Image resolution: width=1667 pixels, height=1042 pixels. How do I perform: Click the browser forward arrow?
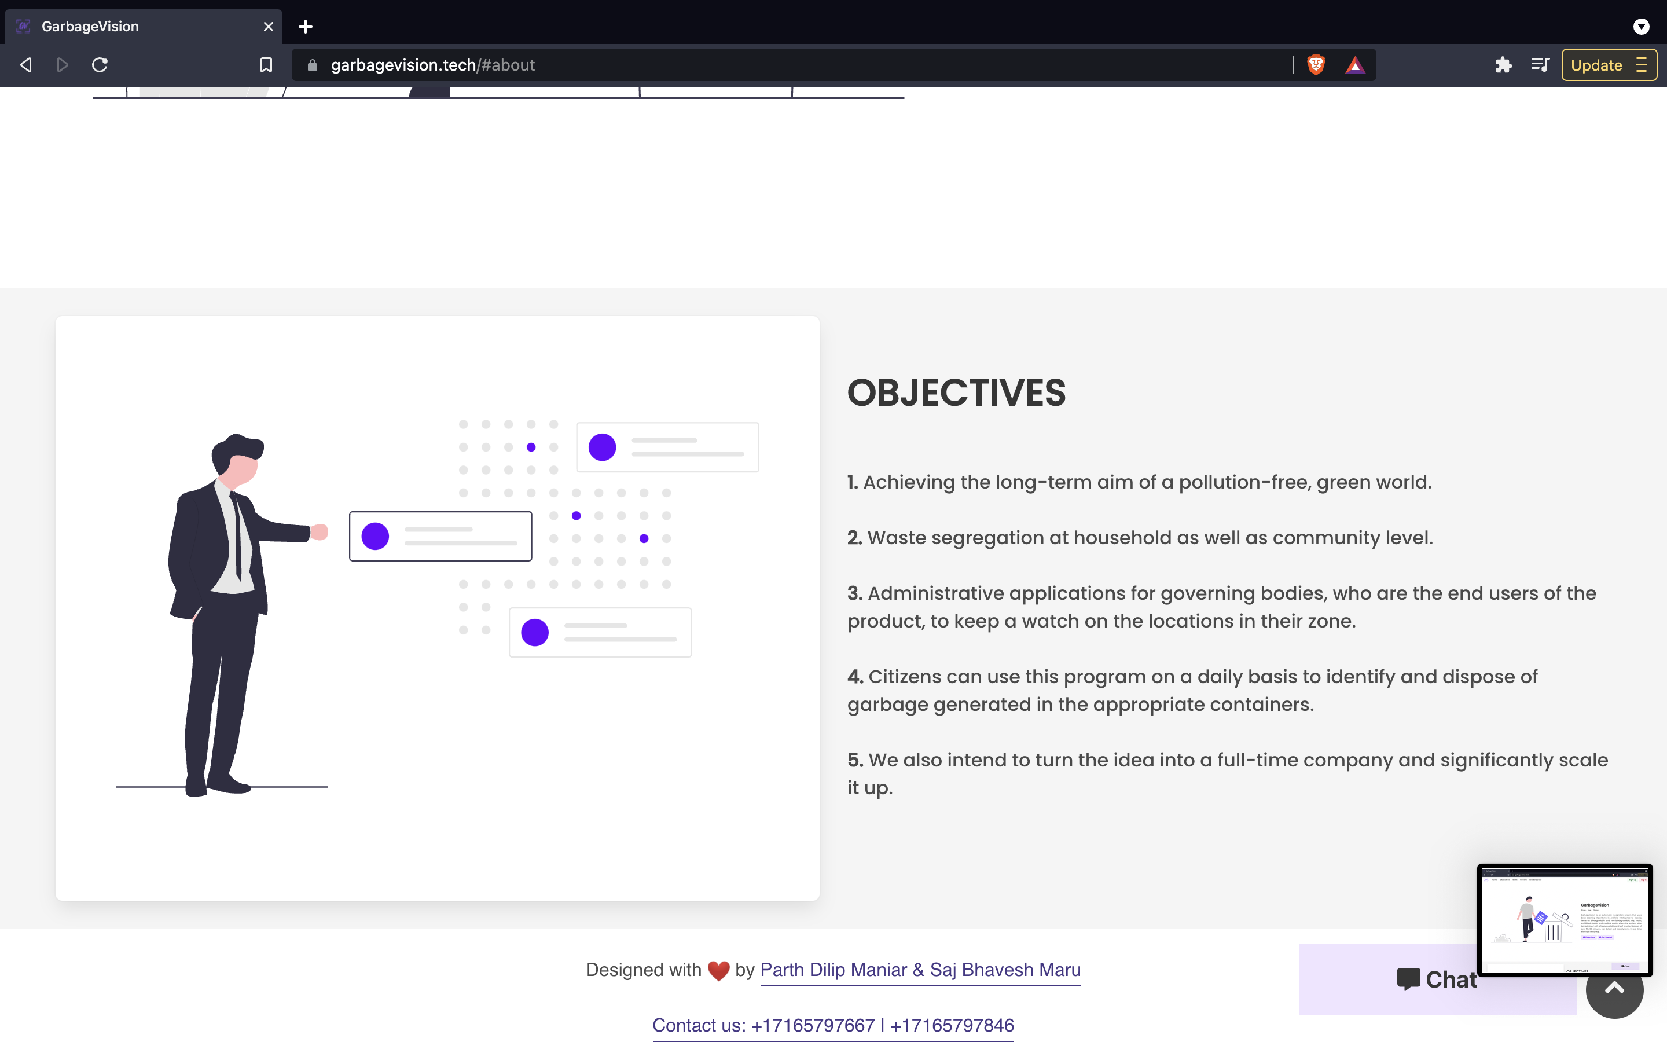(x=62, y=65)
